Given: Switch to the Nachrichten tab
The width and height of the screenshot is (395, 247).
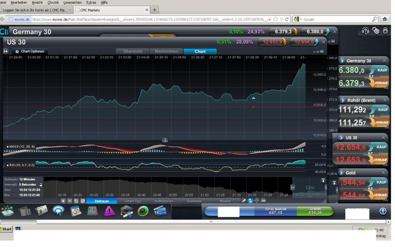Looking at the screenshot, I should (167, 51).
